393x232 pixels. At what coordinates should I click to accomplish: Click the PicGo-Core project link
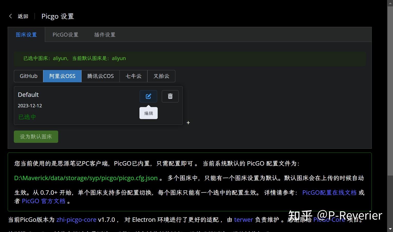[x=329, y=219]
